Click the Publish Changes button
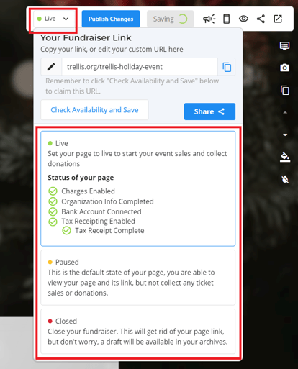 click(x=111, y=19)
